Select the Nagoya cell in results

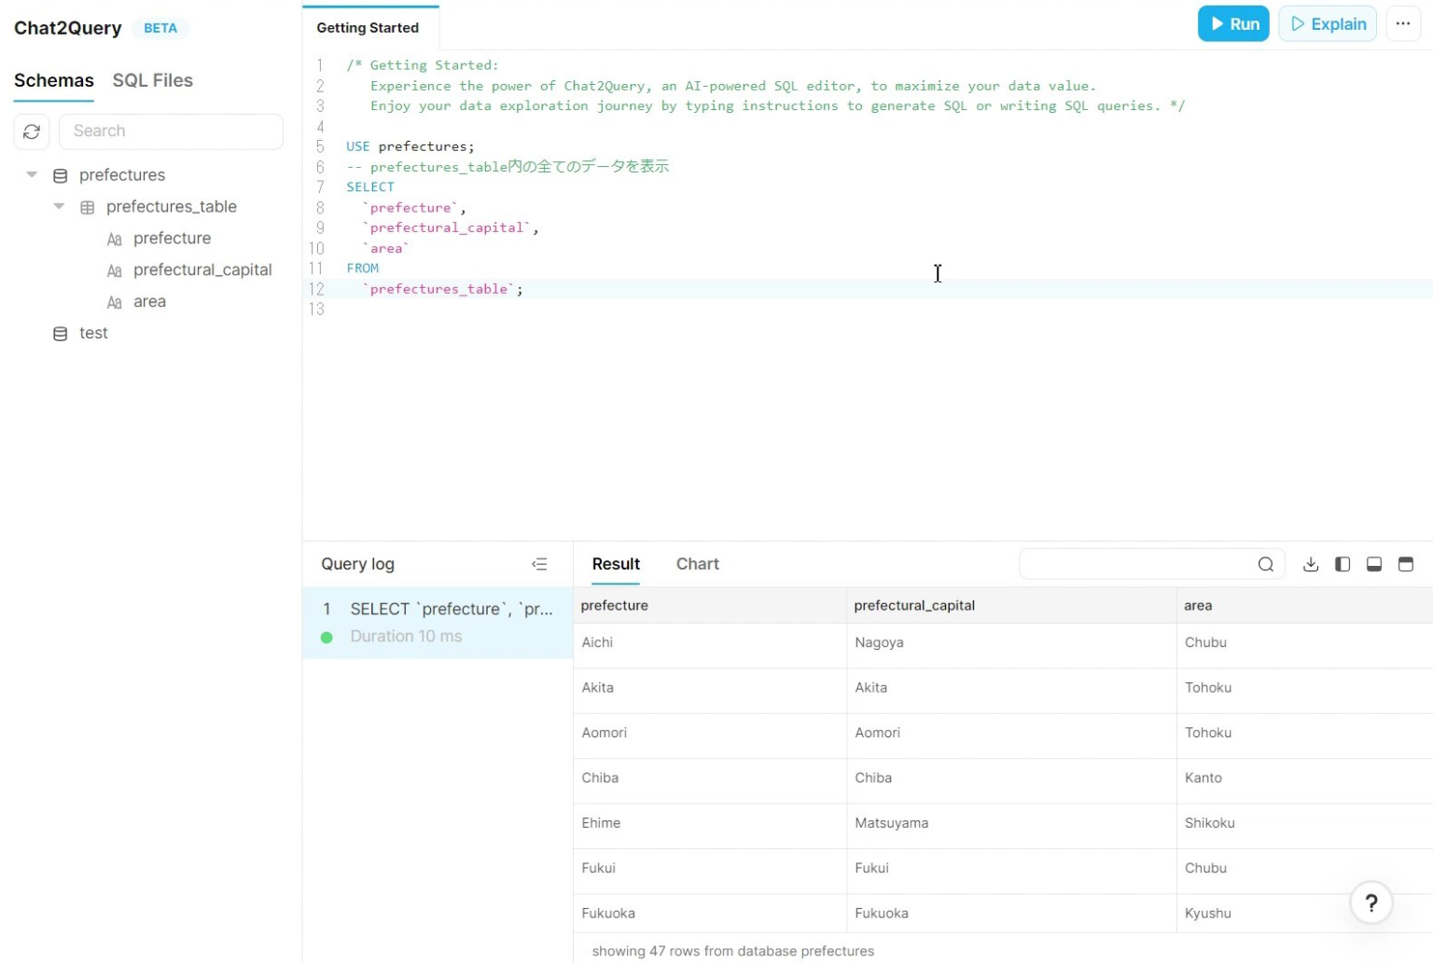(x=1011, y=643)
